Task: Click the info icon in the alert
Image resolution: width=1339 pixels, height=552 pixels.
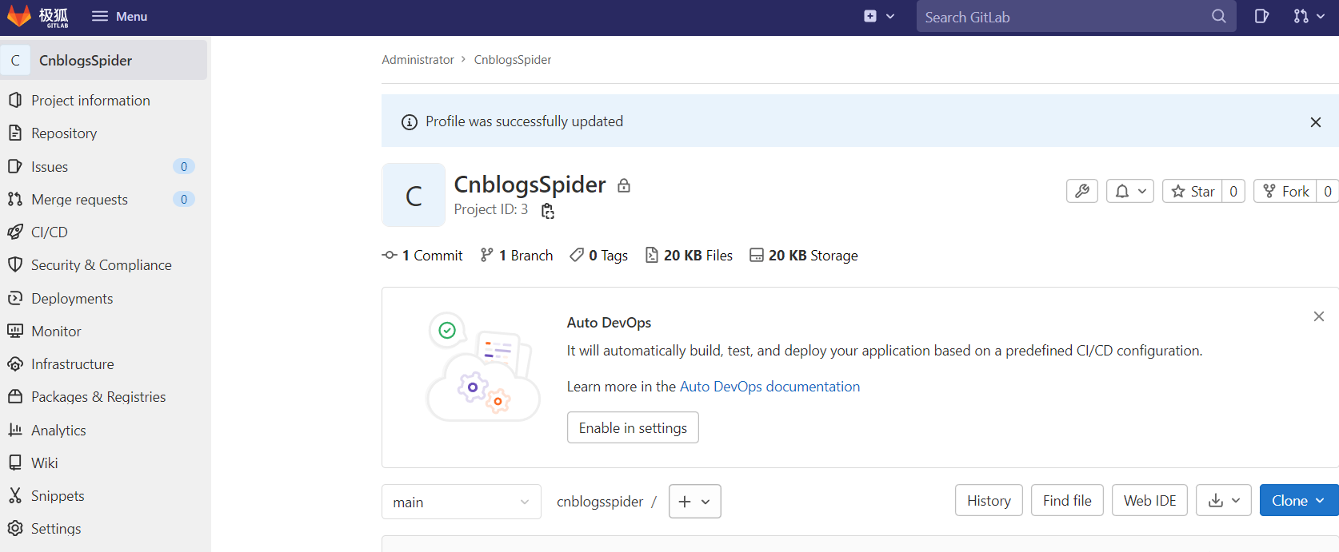Action: (x=410, y=122)
